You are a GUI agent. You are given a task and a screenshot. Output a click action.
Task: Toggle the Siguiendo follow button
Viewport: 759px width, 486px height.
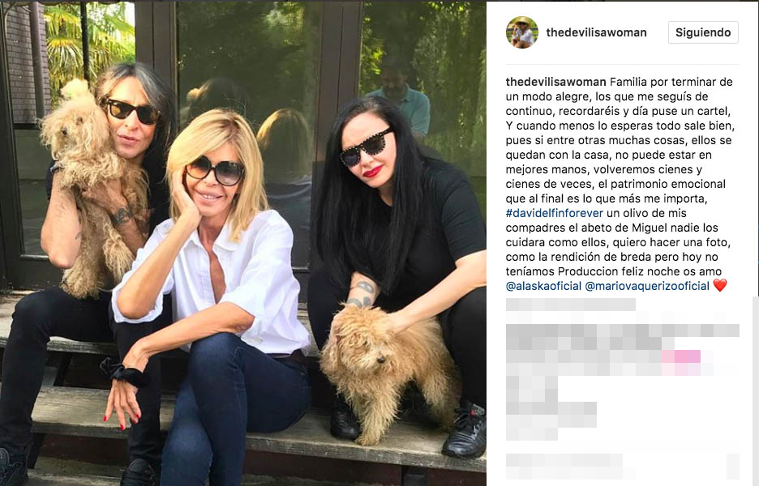[703, 32]
